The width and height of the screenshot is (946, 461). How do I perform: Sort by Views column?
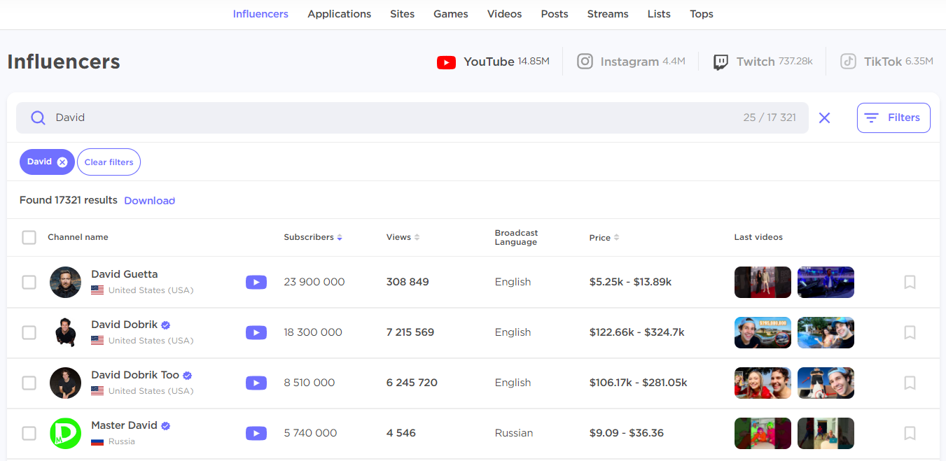[x=403, y=237]
